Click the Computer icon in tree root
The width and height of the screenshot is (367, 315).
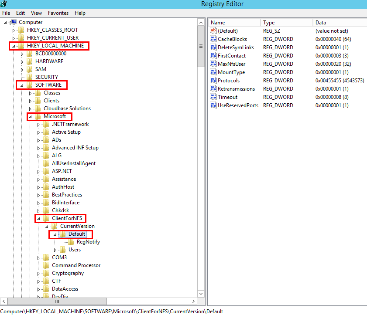click(x=14, y=22)
